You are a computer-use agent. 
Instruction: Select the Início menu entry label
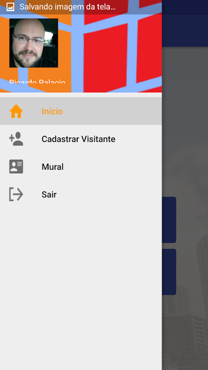click(52, 111)
